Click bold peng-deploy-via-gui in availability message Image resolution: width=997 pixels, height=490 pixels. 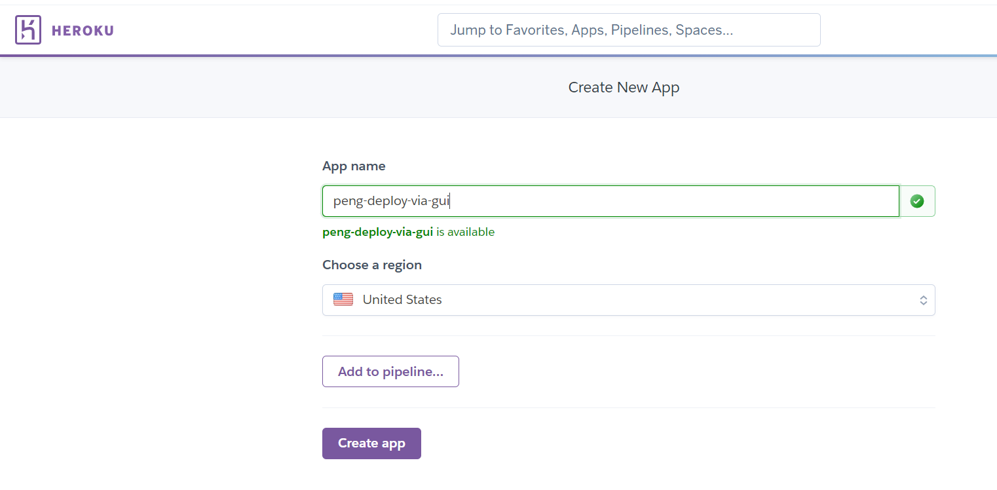377,232
